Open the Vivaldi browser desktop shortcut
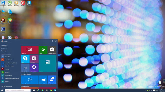The width and height of the screenshot is (165, 92). coord(23,4)
